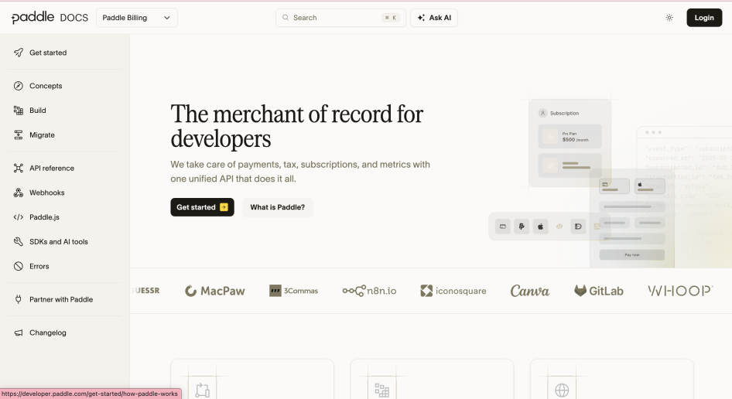This screenshot has height=399, width=732.
Task: Click the API reference node icon
Action: click(x=19, y=168)
